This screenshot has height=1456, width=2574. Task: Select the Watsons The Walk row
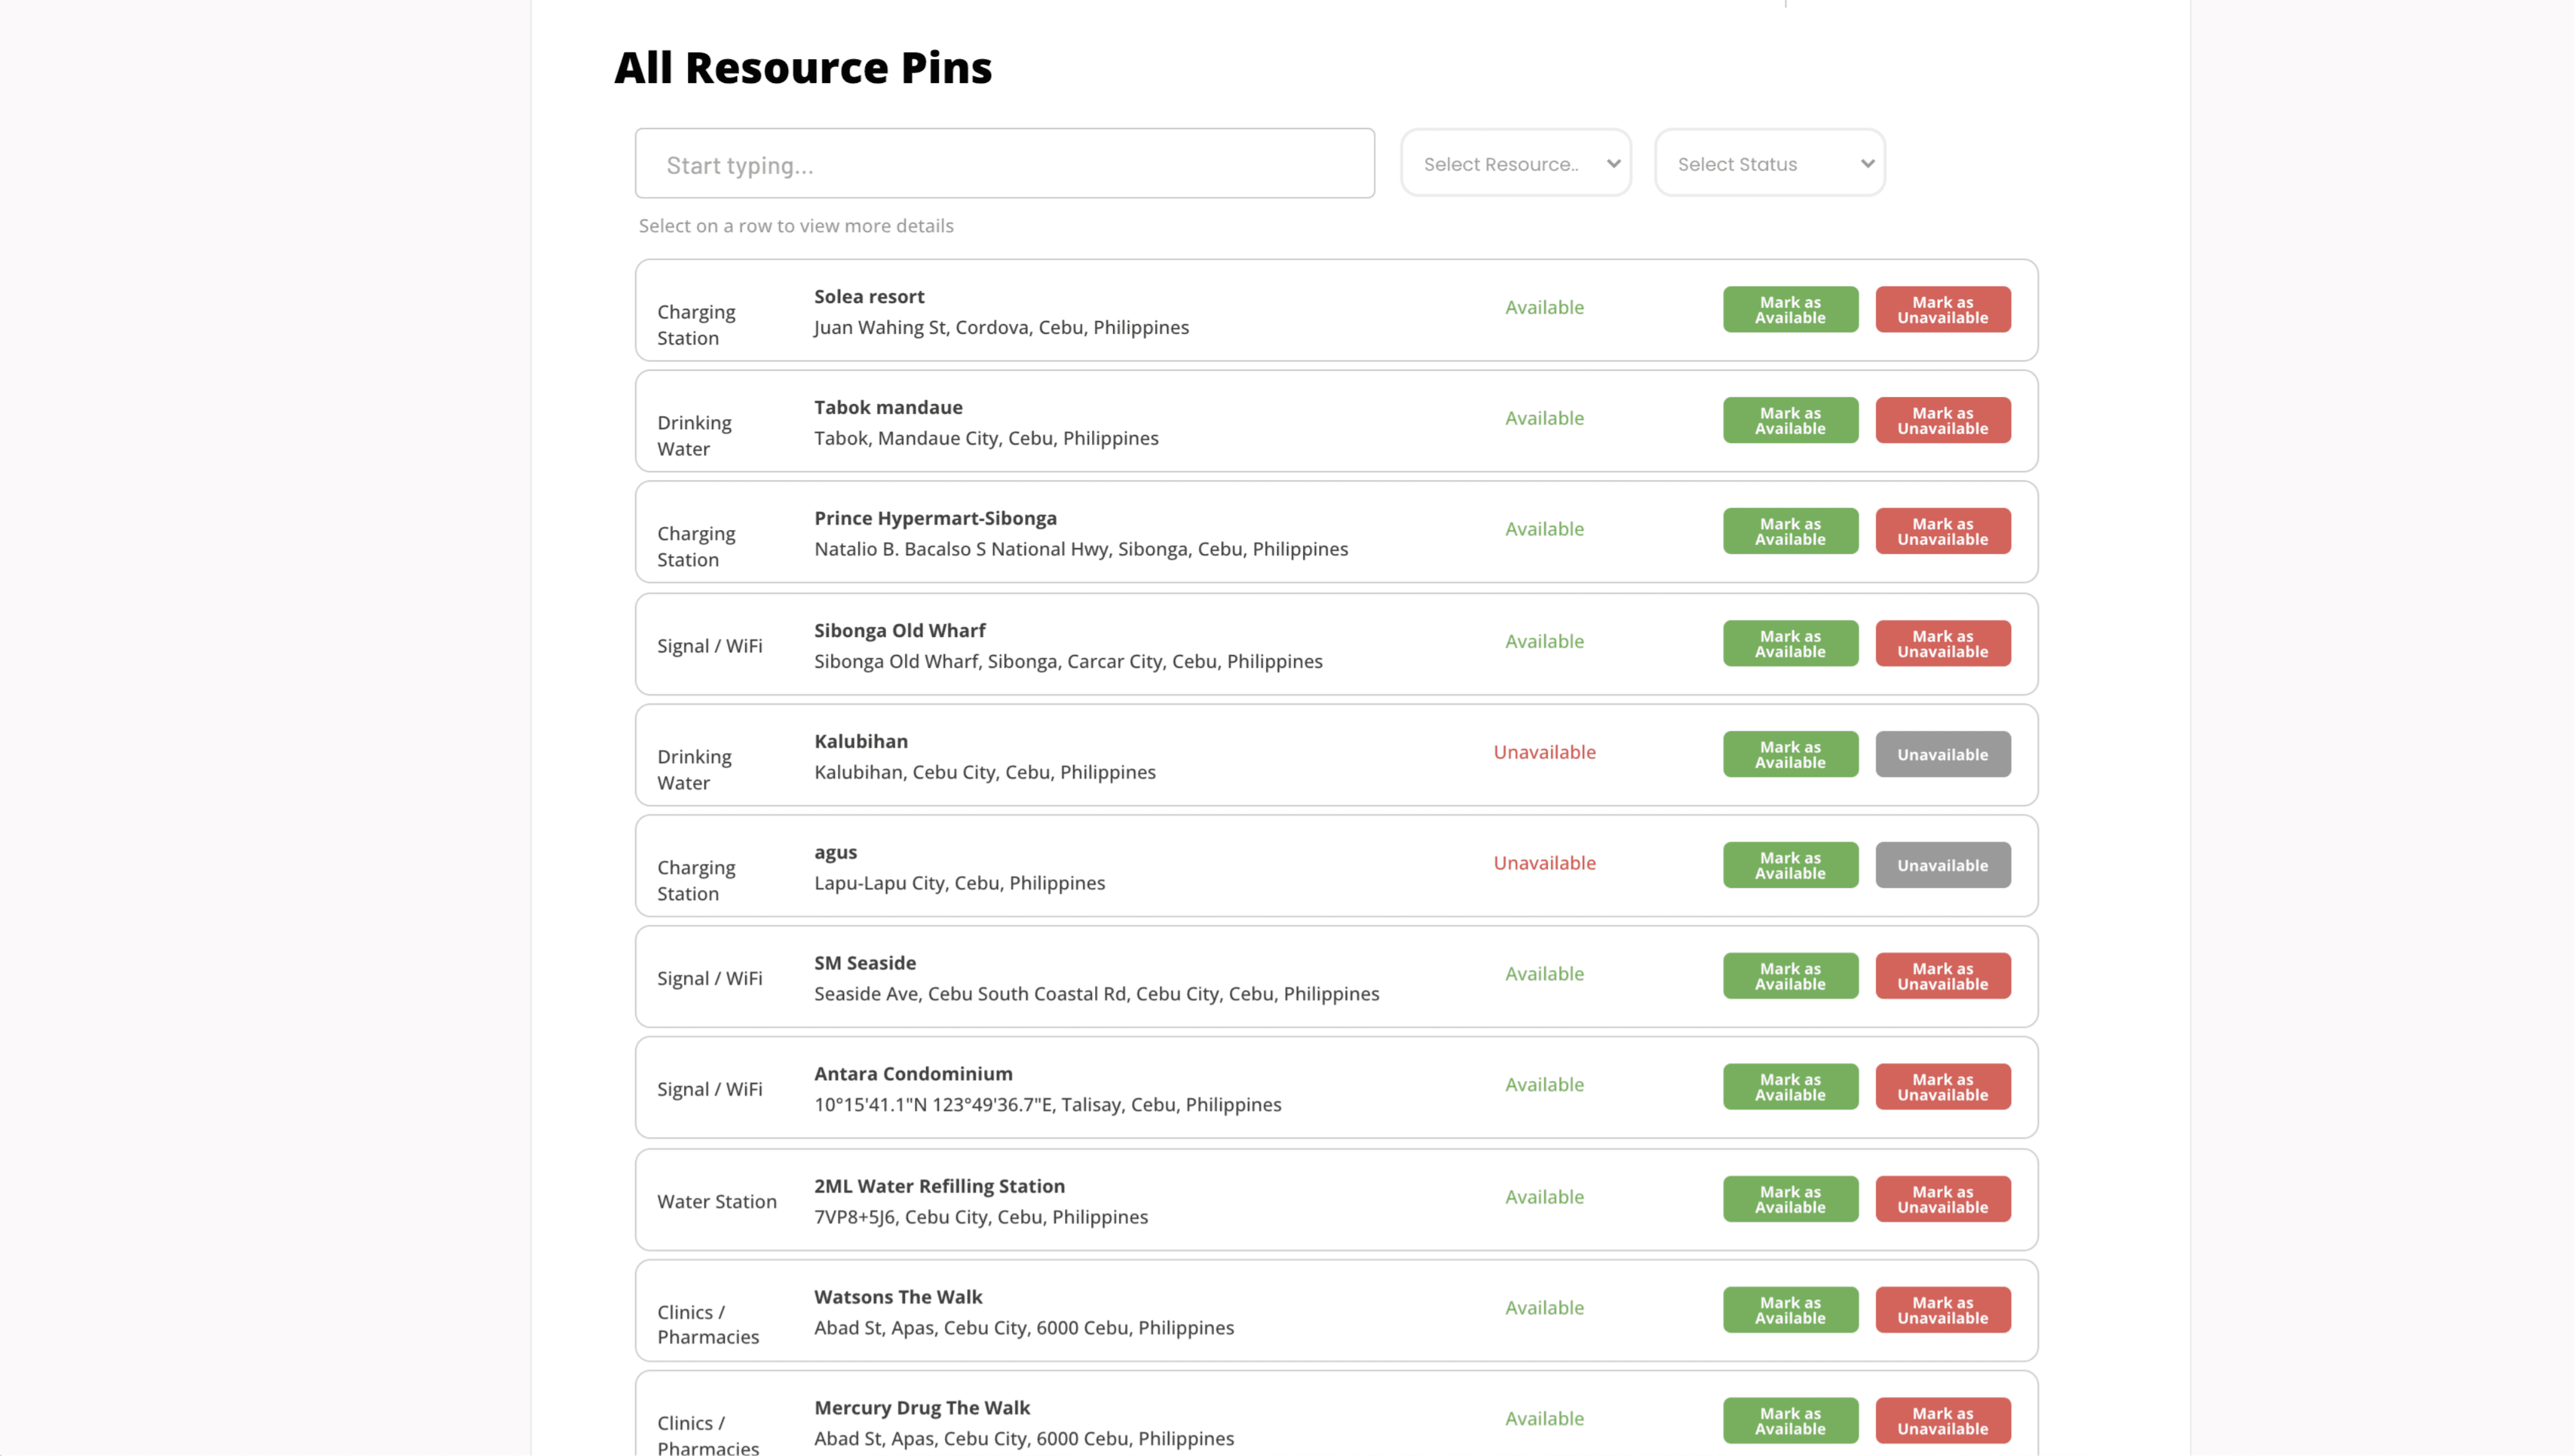(1101, 1312)
